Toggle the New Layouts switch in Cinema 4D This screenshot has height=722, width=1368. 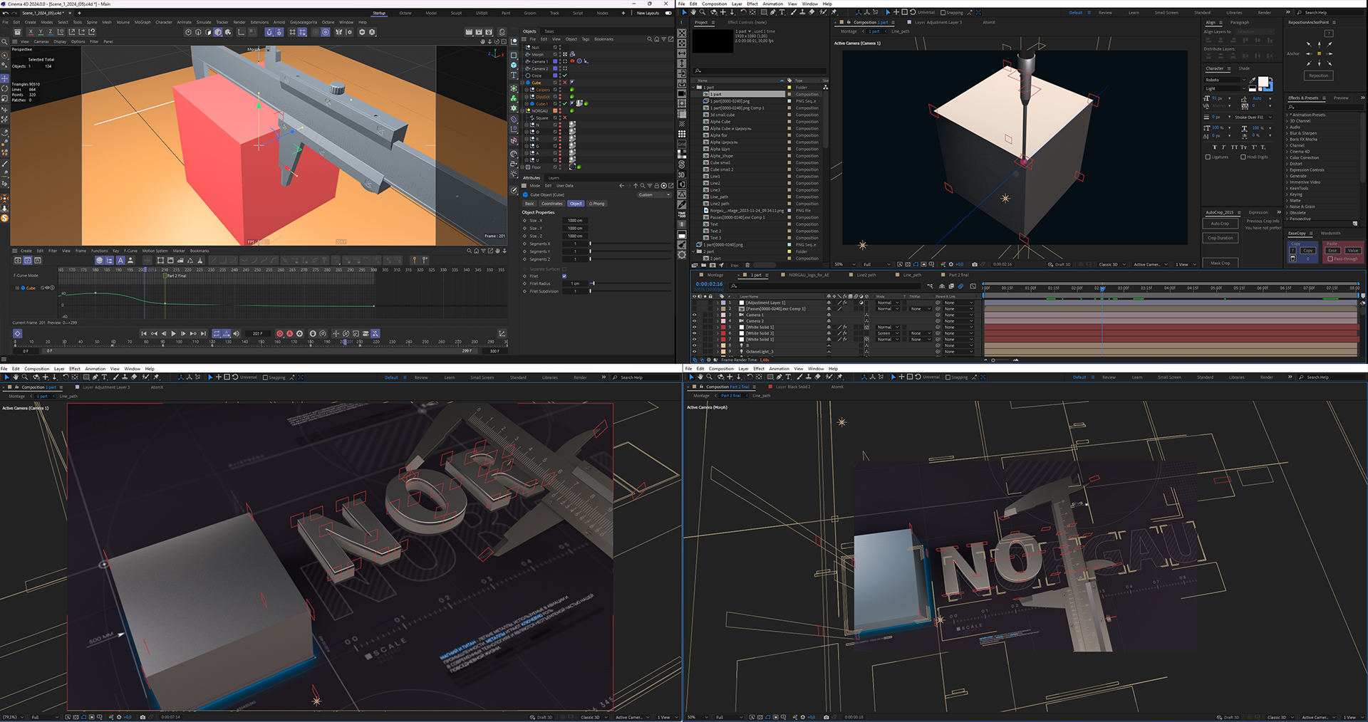pos(668,13)
